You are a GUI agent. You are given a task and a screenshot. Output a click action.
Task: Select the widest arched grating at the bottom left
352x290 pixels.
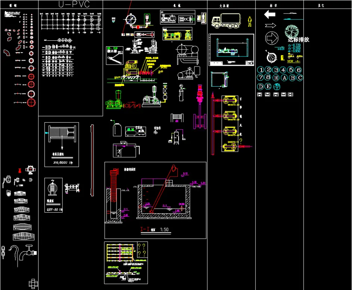click(x=24, y=237)
